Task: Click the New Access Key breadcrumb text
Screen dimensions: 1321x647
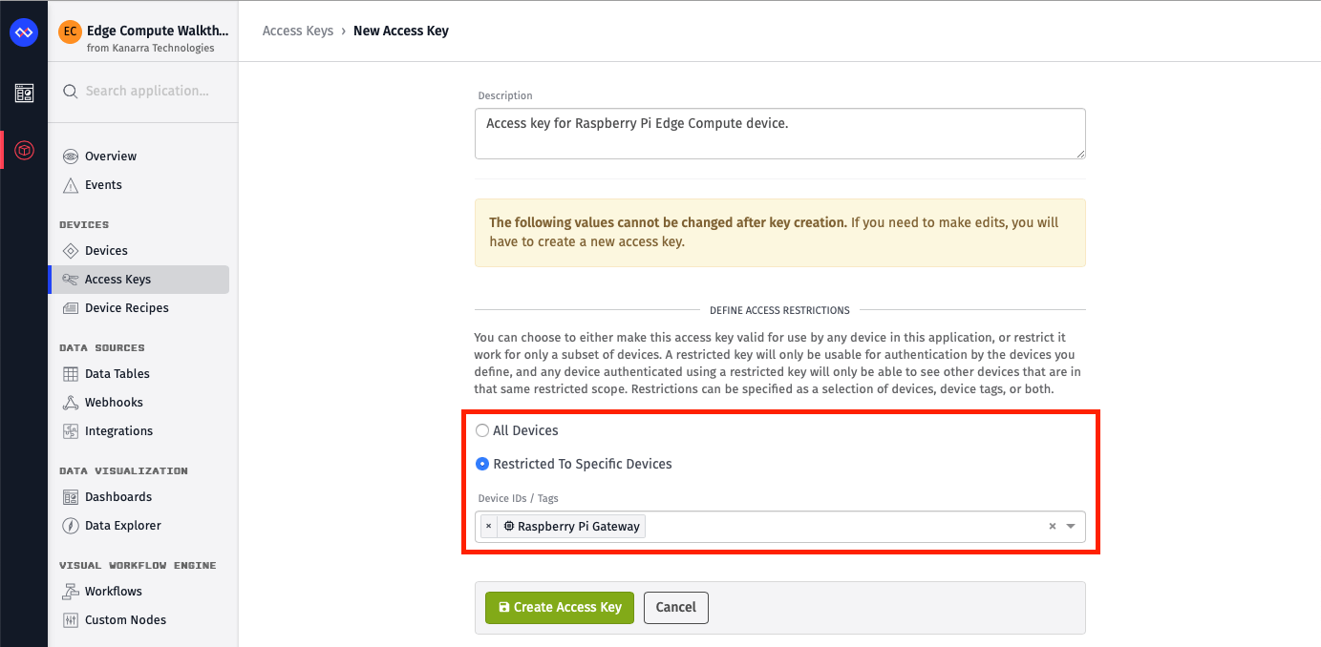Action: coord(401,31)
